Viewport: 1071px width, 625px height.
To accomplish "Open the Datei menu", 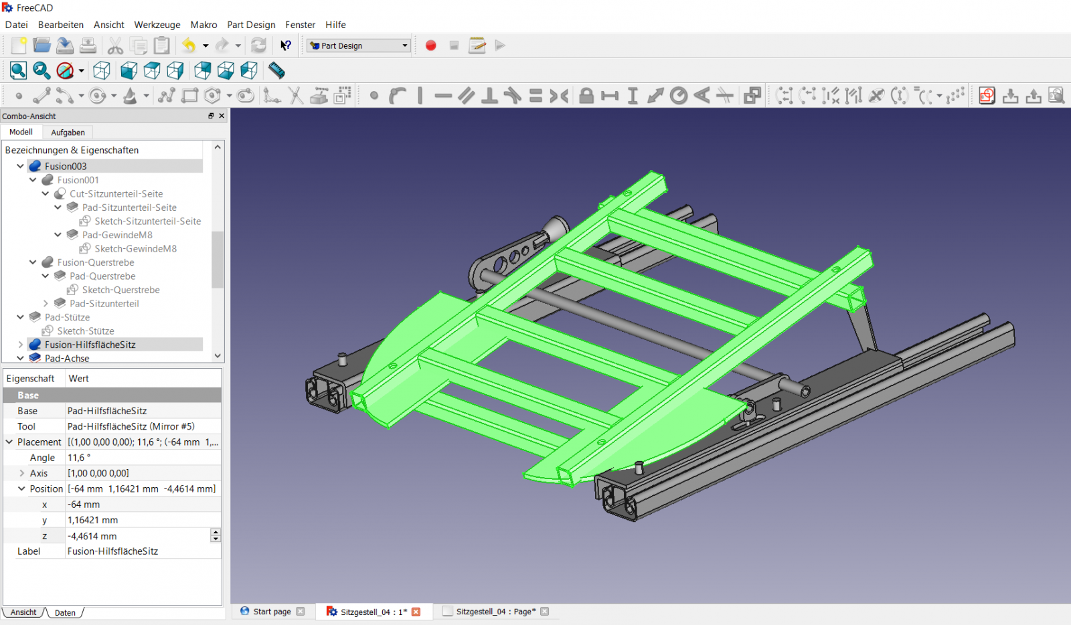I will point(17,25).
